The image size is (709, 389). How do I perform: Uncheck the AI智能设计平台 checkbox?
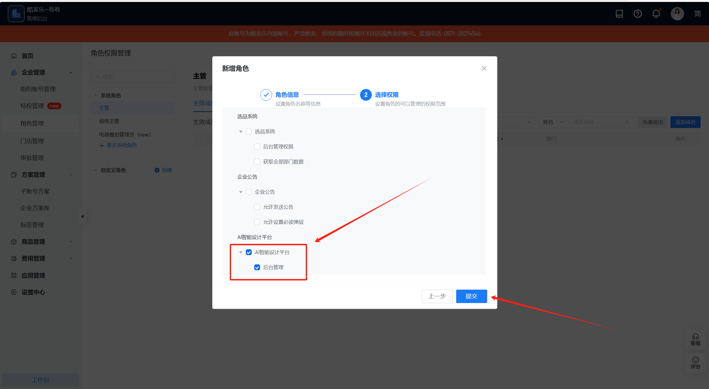pos(249,252)
